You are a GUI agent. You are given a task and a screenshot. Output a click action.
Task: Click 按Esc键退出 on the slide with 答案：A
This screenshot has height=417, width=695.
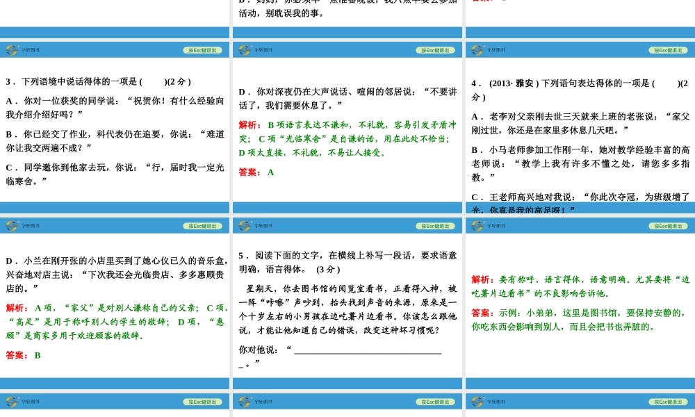click(435, 51)
